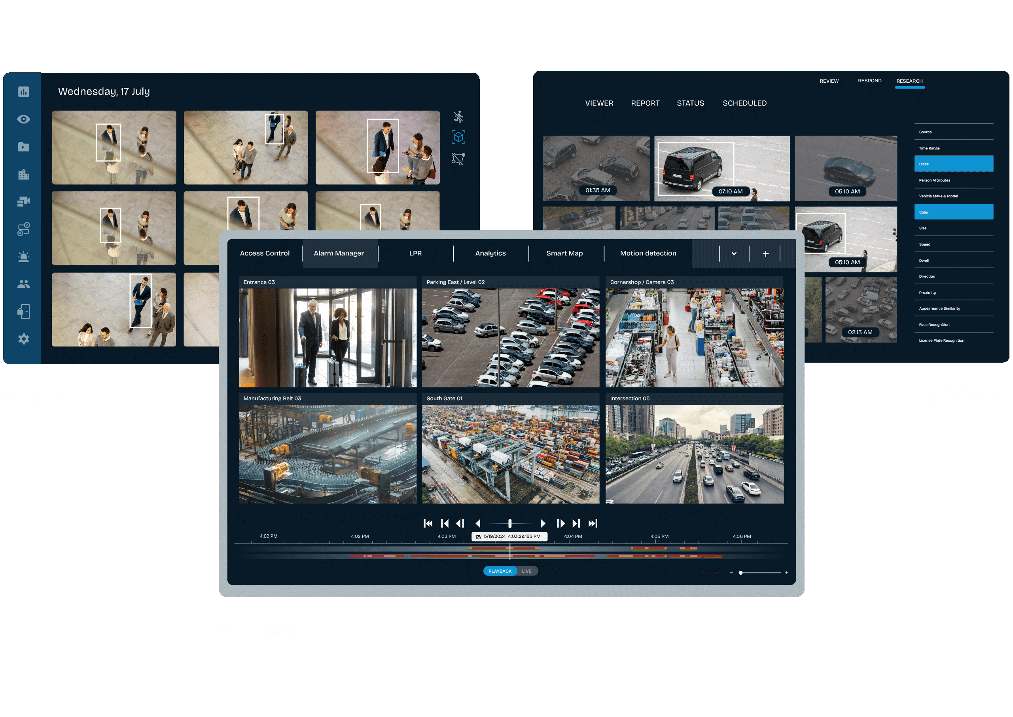
Task: Select the alarm siren sidebar icon
Action: 23,257
